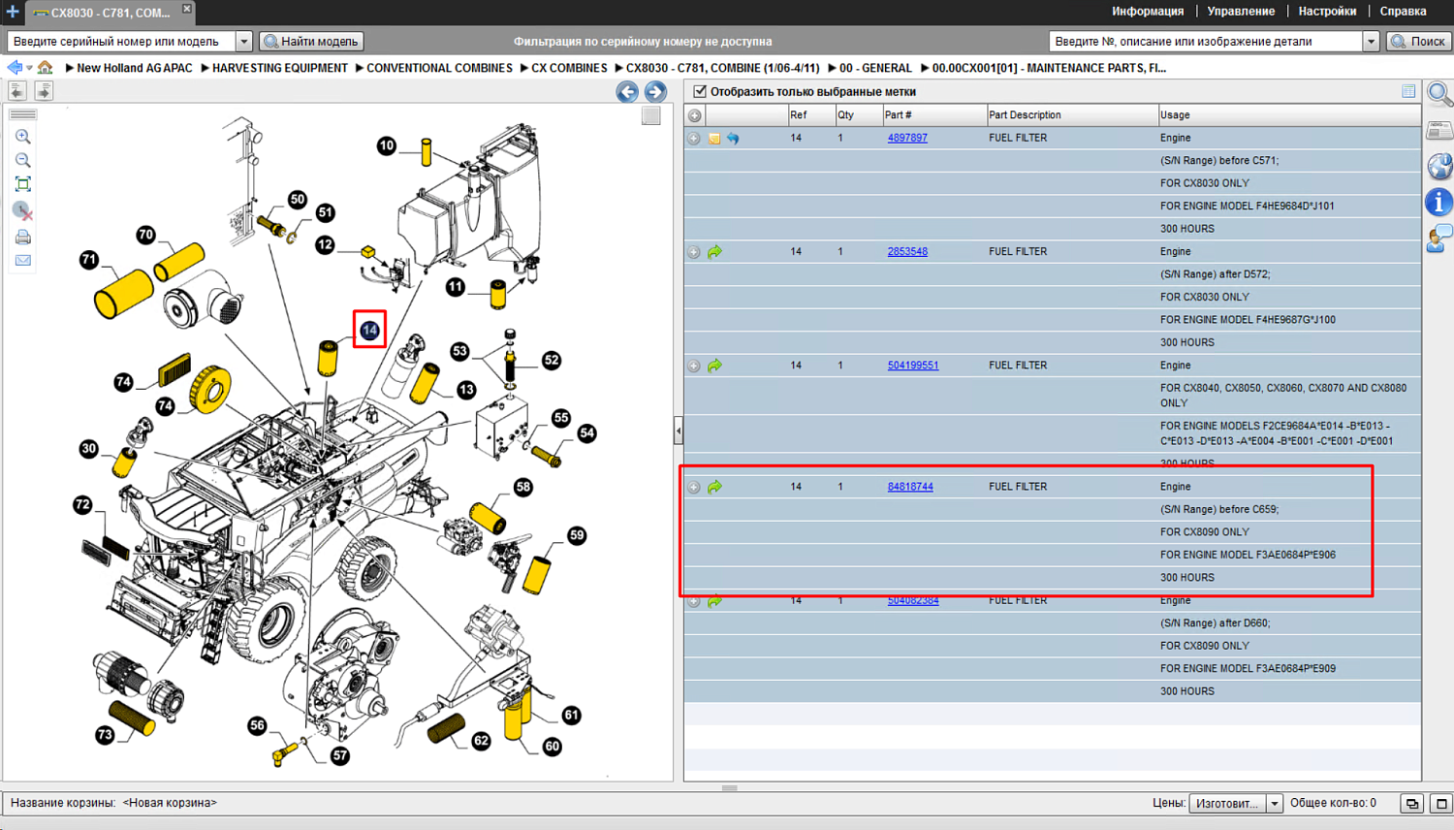The width and height of the screenshot is (1454, 830).
Task: Collapse the panel with the left arrow icon
Action: pos(17,91)
